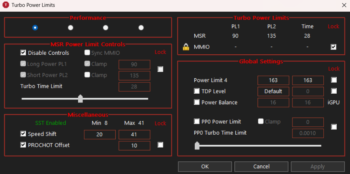Click the Speed Shift Min field 20

100,134
